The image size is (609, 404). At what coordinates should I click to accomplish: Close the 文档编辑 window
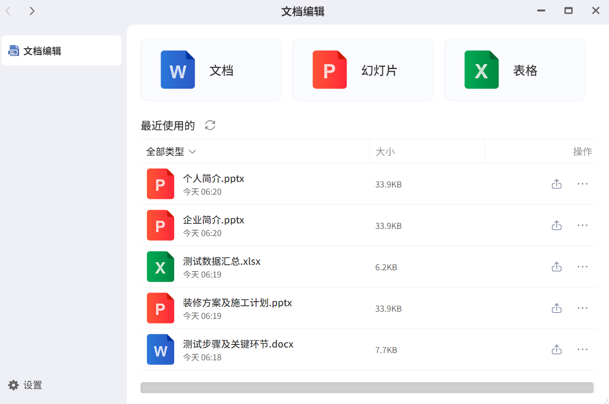(595, 11)
